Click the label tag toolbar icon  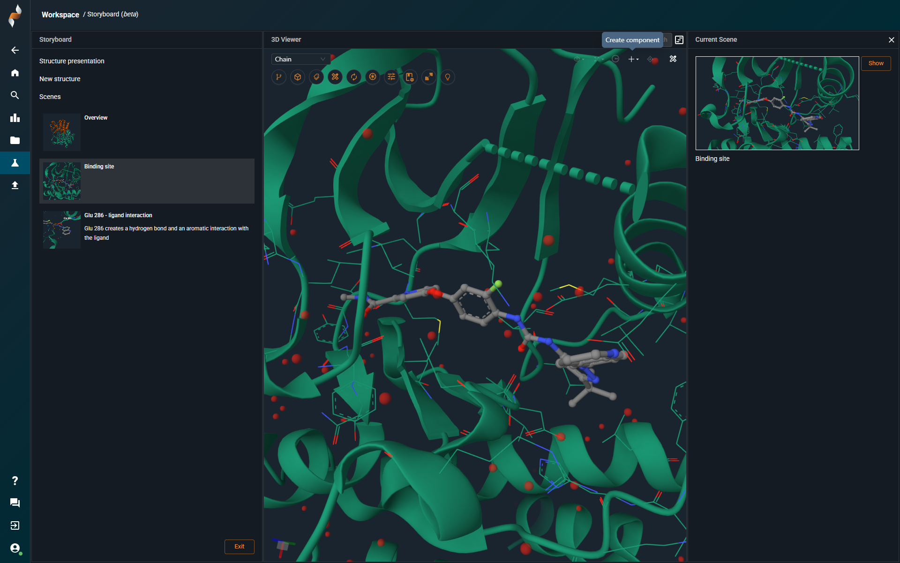coord(316,77)
